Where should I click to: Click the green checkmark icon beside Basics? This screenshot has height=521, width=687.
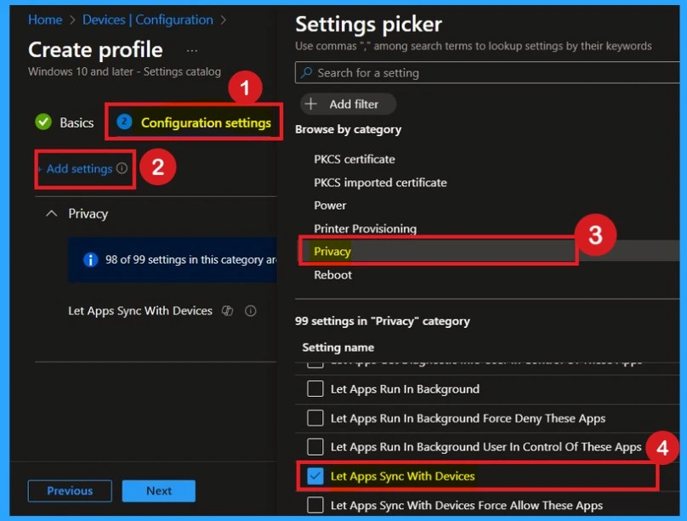tap(43, 122)
